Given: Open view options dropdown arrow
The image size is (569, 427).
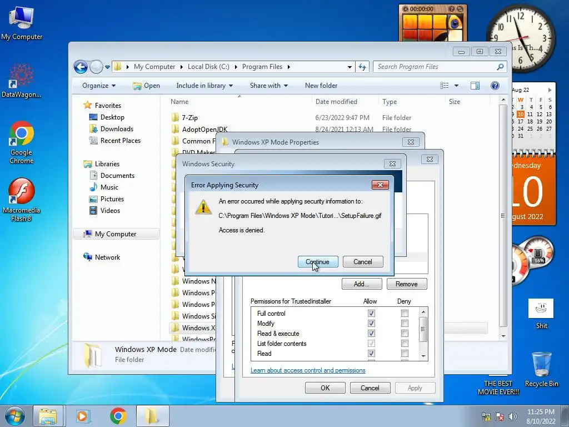Looking at the screenshot, I should tap(456, 86).
